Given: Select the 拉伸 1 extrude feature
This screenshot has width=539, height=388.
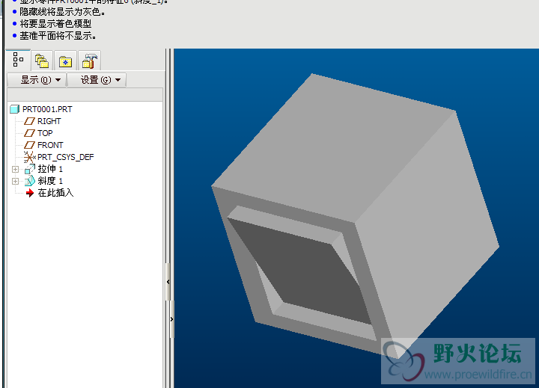Looking at the screenshot, I should 50,169.
